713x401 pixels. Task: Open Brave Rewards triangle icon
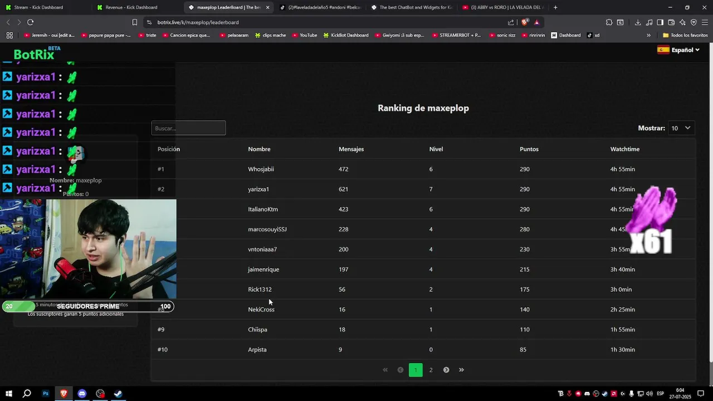pos(536,22)
